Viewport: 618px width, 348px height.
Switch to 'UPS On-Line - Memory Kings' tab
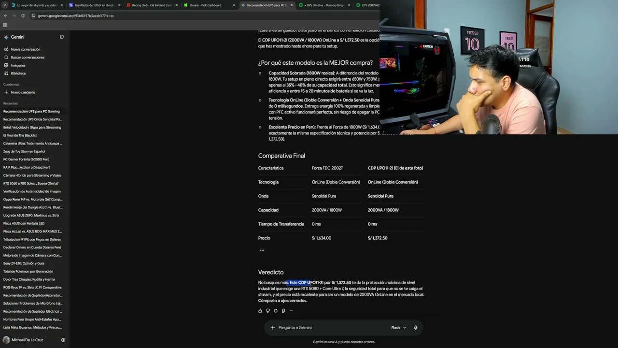(324, 5)
